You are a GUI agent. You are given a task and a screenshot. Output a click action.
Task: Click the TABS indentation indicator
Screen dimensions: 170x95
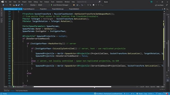158,87
